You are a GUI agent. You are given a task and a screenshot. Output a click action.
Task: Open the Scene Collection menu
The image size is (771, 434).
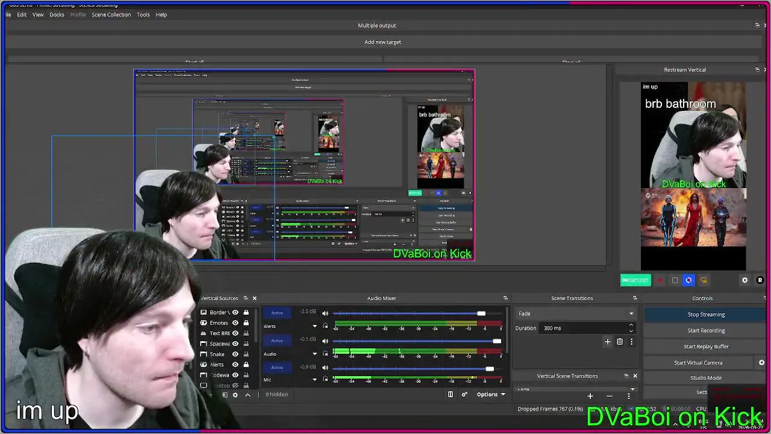(x=111, y=14)
